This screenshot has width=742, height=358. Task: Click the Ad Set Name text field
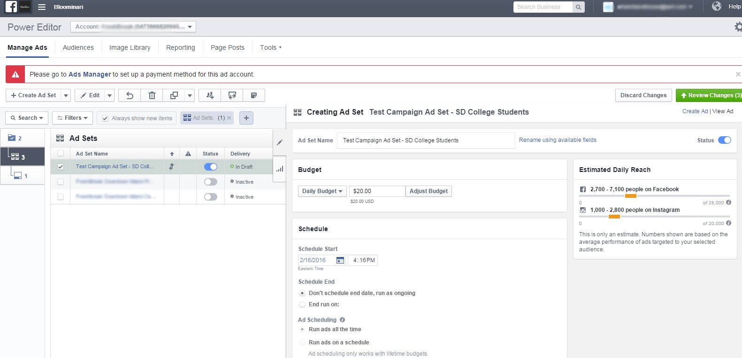click(425, 140)
